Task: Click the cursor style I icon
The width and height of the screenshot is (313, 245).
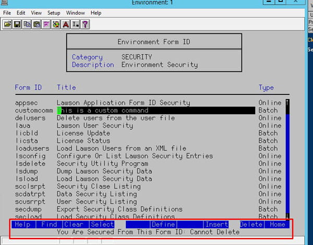Action: [76, 24]
